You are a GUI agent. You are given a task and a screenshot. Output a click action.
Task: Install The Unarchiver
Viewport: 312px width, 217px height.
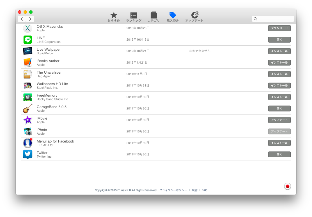(279, 74)
